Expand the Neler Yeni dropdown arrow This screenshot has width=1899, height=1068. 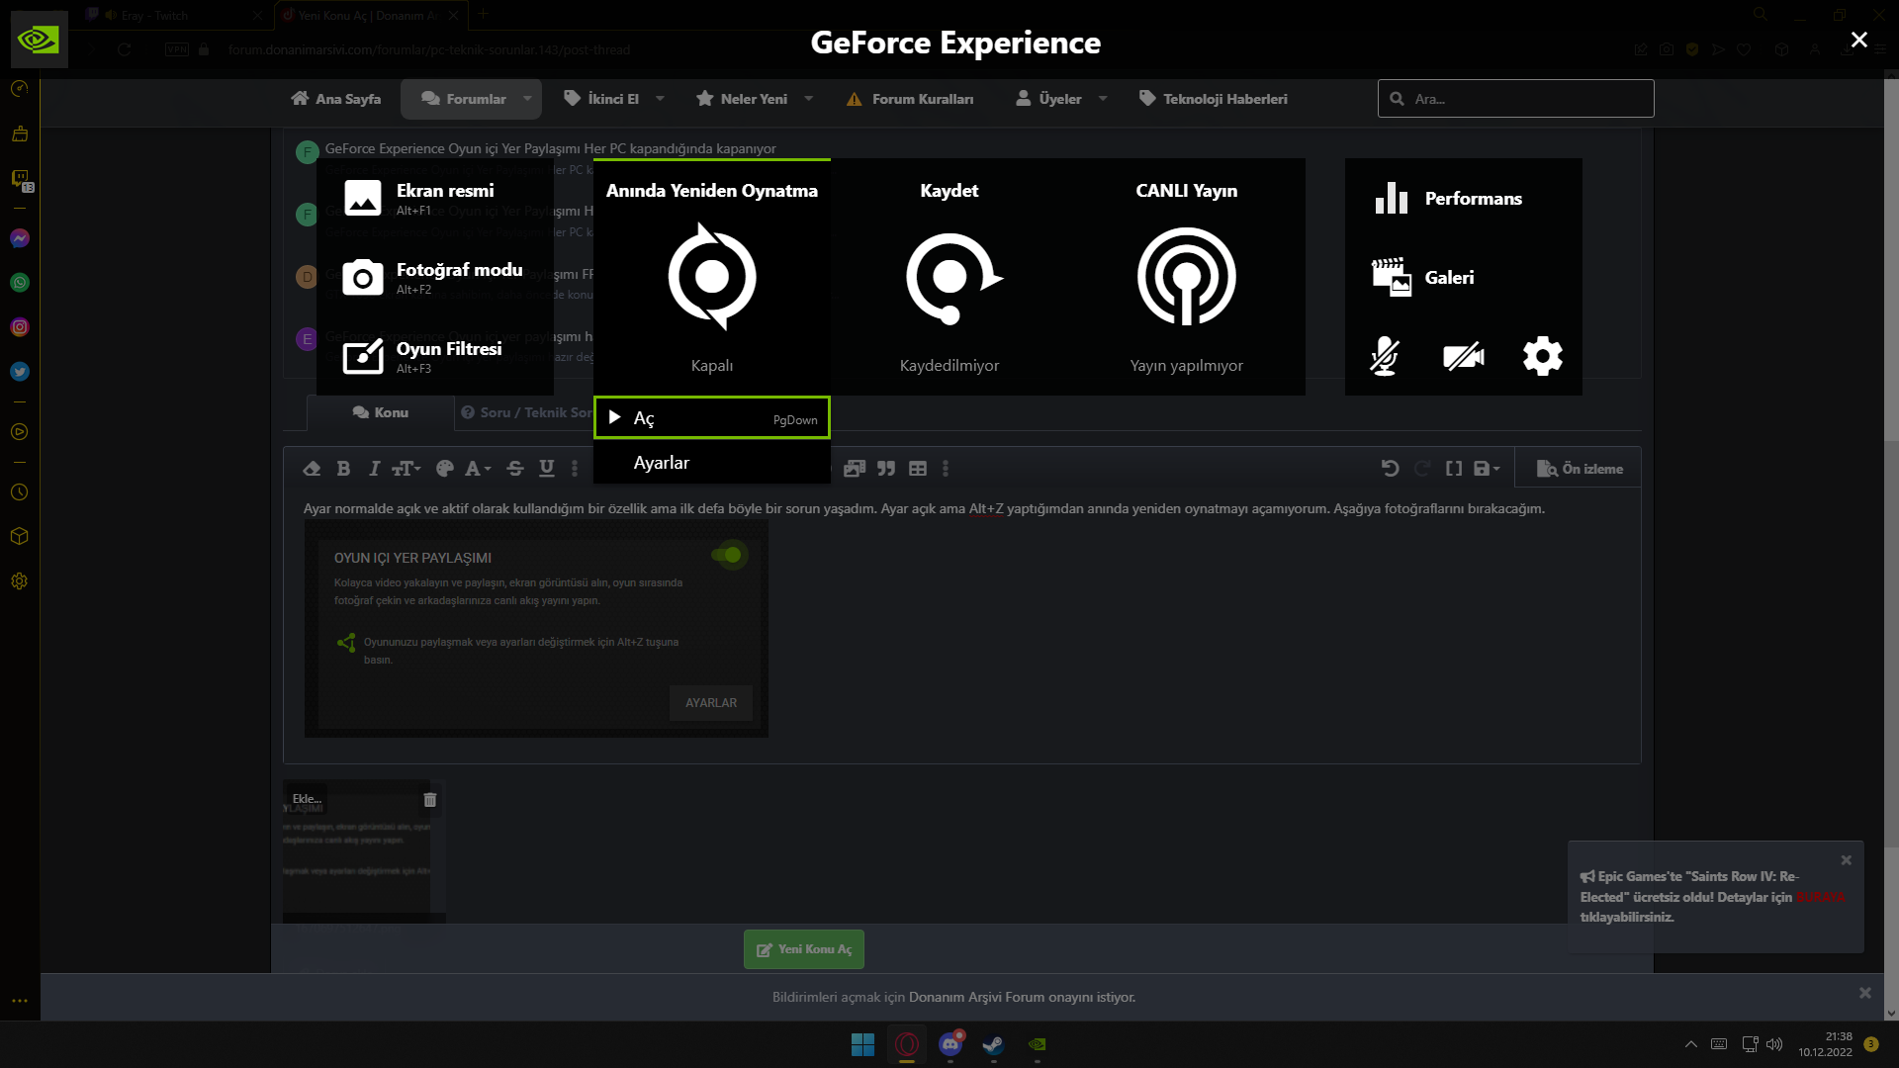pyautogui.click(x=809, y=99)
